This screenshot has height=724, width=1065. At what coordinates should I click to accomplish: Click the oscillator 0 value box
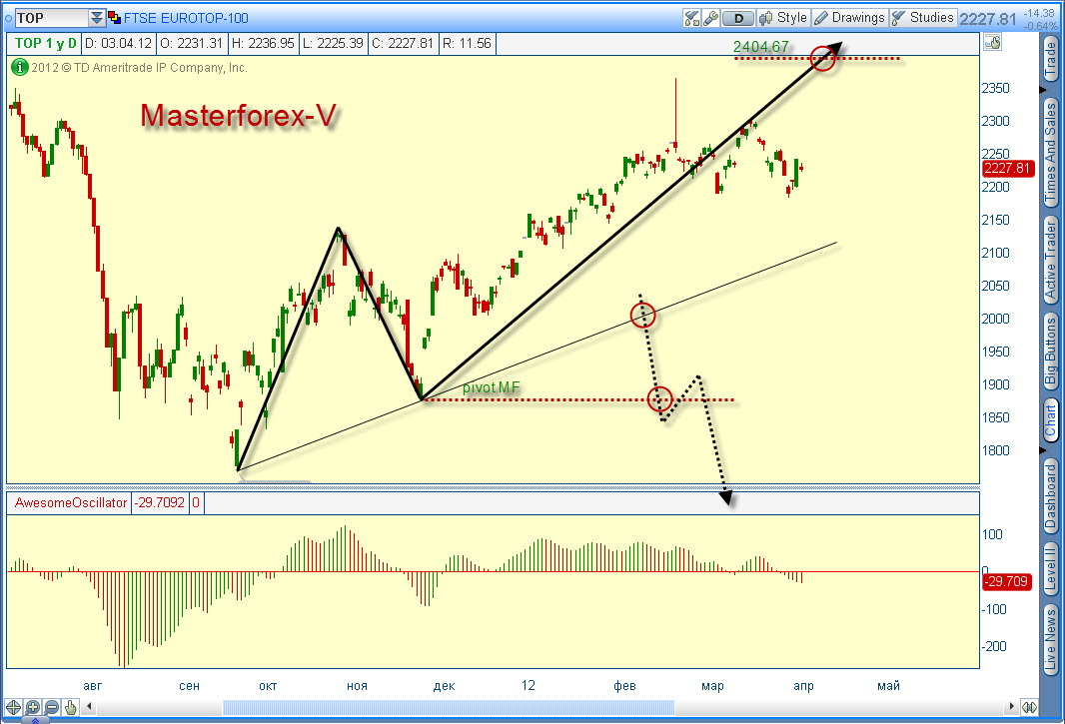[x=196, y=502]
